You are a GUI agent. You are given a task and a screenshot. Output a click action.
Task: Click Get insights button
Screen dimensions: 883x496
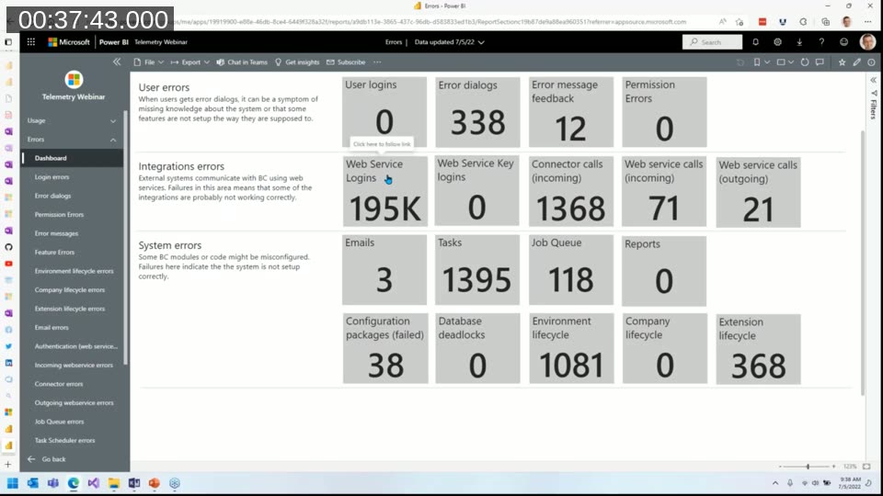pos(297,62)
